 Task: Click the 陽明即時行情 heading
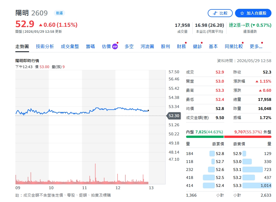click(x=27, y=61)
